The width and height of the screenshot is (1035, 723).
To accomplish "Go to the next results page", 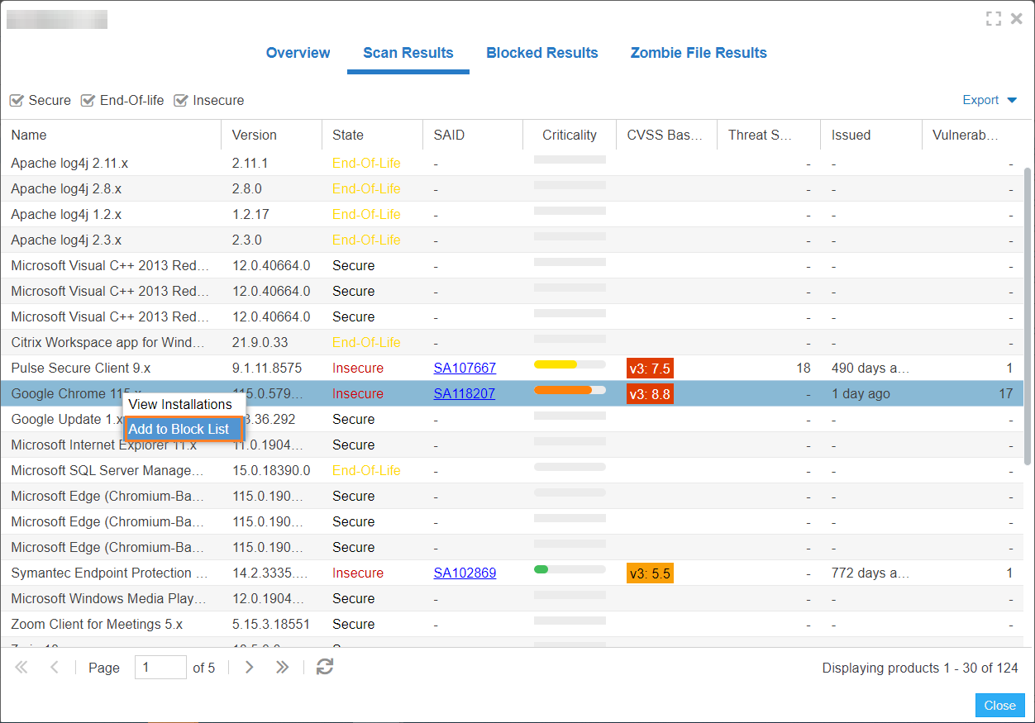I will [249, 668].
